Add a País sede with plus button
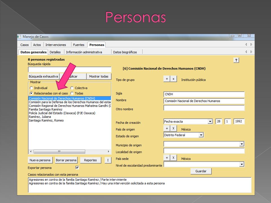The width and height of the screenshot is (271, 203). tap(167, 158)
